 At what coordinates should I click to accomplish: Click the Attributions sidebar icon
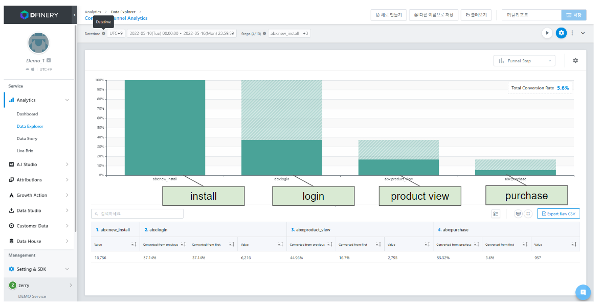click(11, 180)
